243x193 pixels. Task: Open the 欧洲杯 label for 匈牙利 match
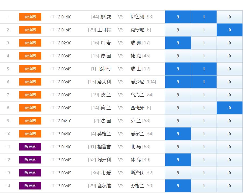(x=30, y=160)
